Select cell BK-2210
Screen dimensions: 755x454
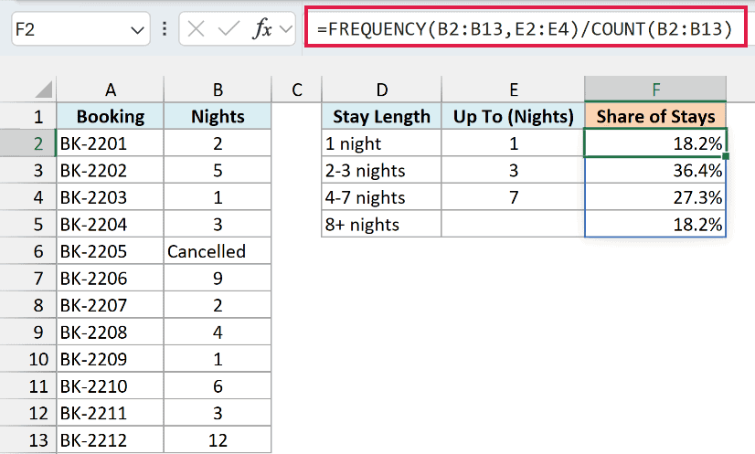pos(111,386)
